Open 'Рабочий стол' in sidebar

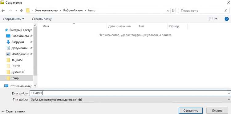coord(20,36)
